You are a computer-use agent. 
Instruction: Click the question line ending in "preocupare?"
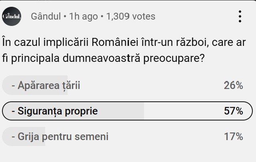(104, 58)
